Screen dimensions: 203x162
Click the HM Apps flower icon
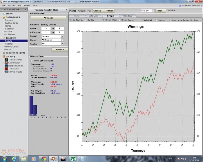coord(4,57)
